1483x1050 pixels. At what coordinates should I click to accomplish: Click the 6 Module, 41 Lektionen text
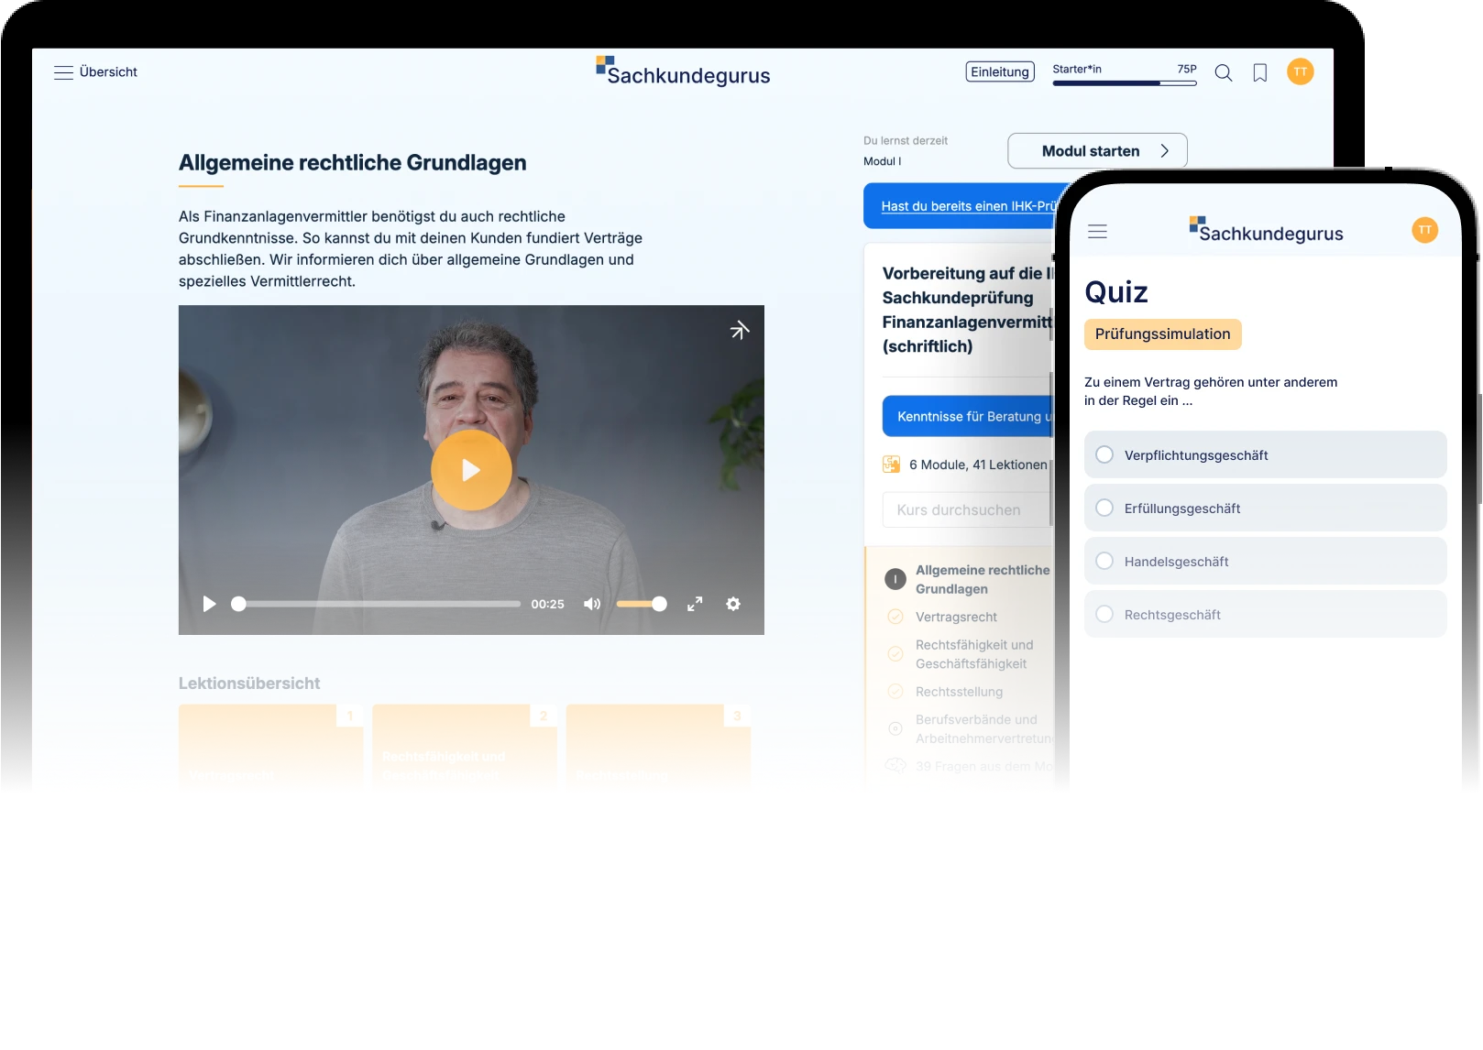(978, 465)
